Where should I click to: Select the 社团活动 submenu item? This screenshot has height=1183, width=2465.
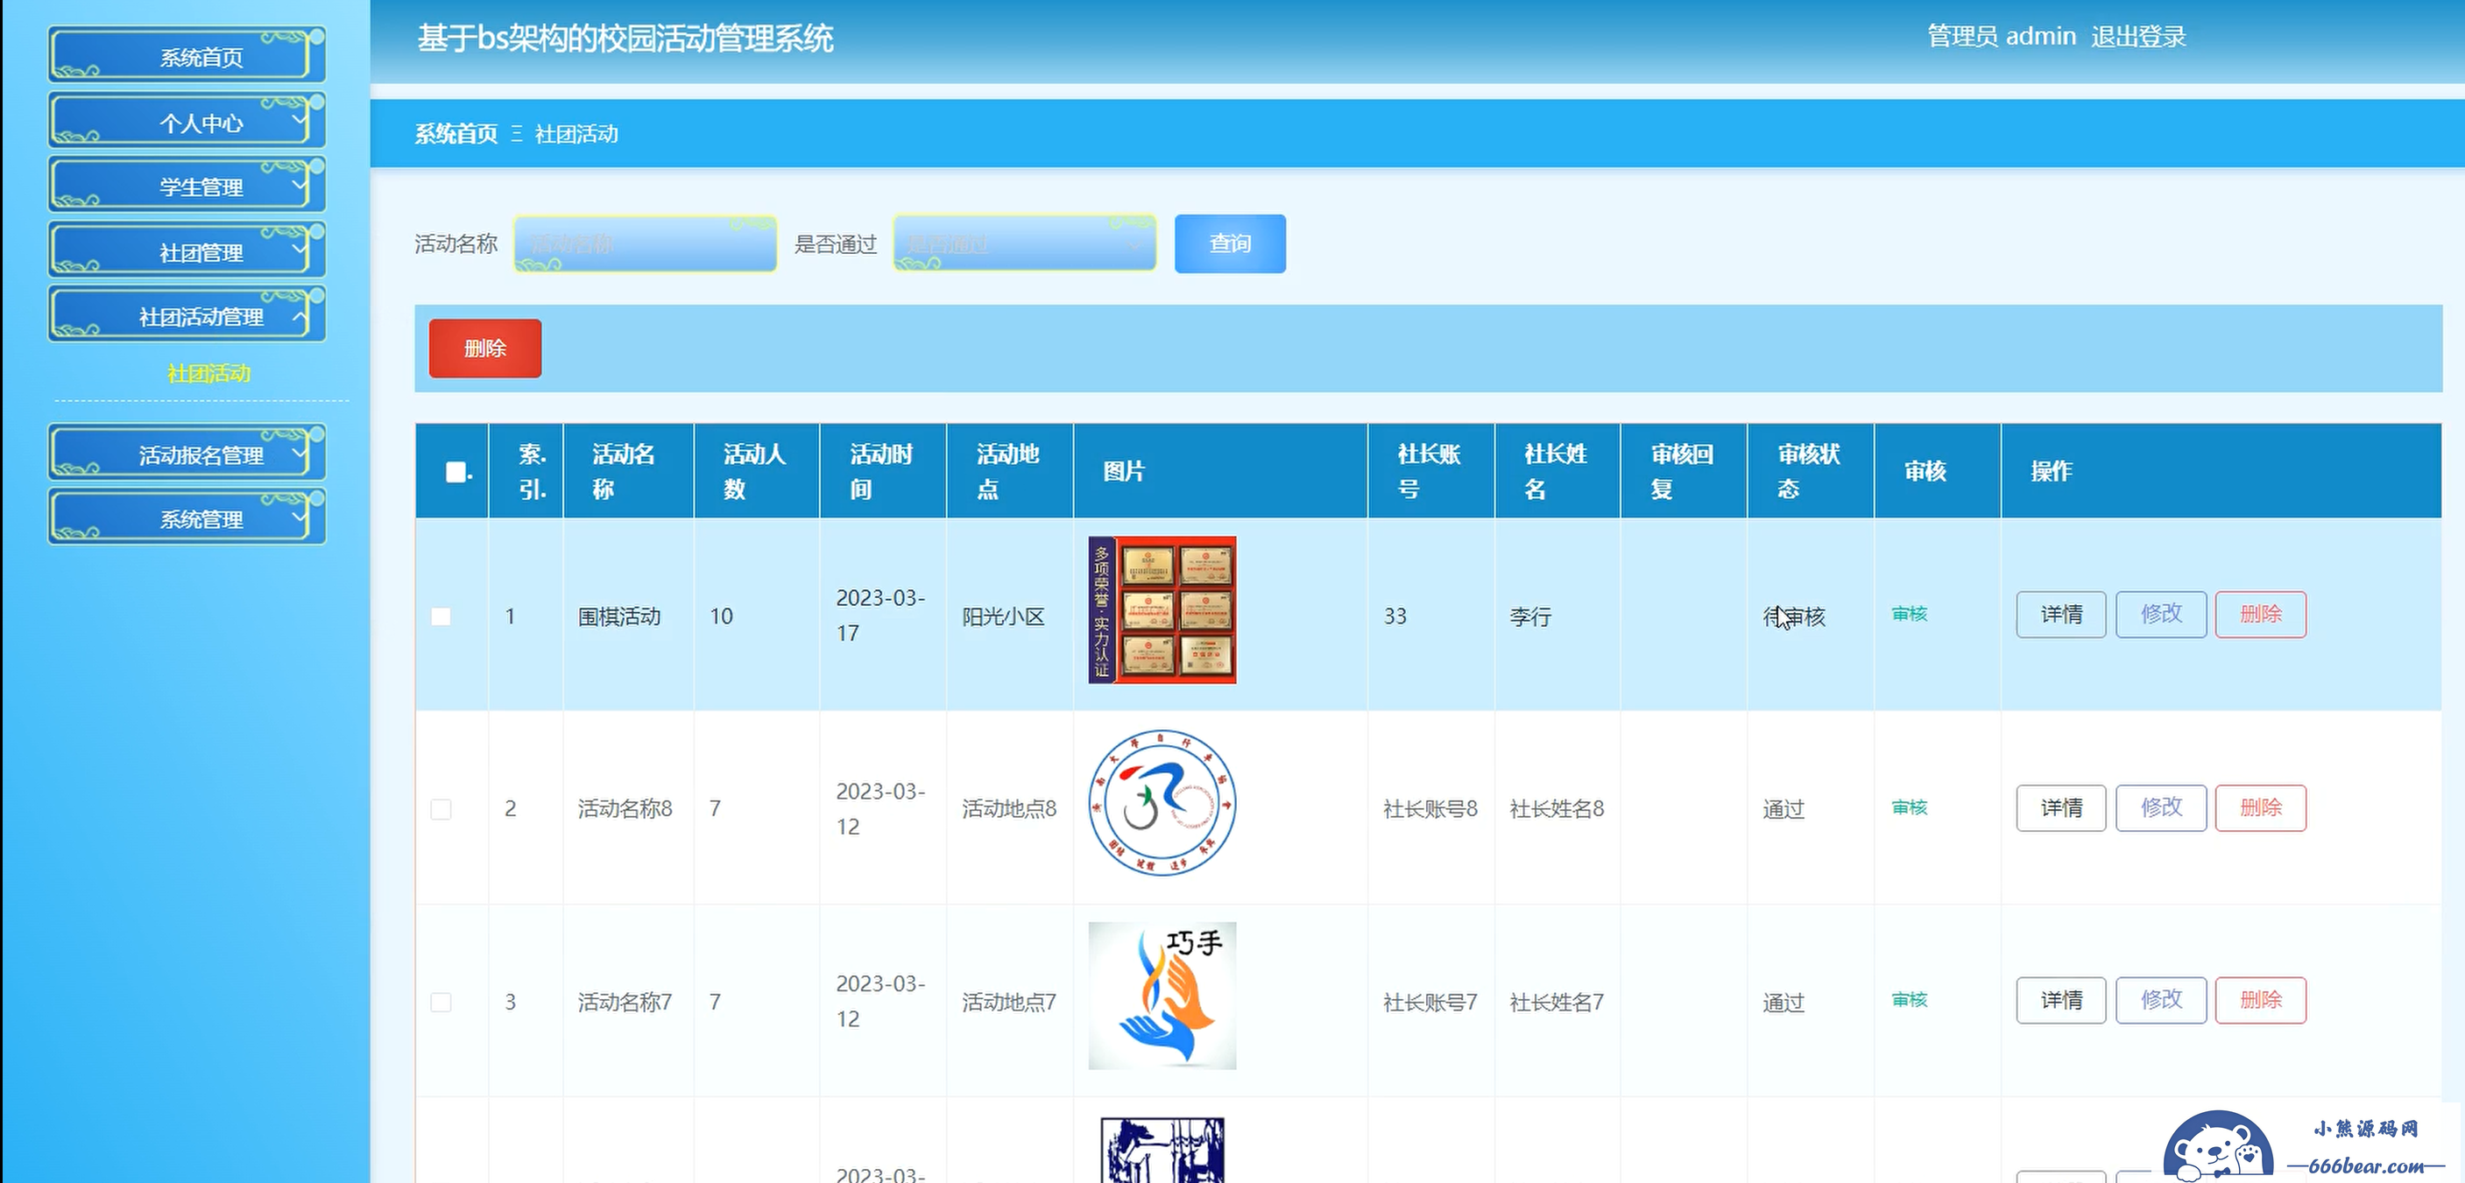208,373
